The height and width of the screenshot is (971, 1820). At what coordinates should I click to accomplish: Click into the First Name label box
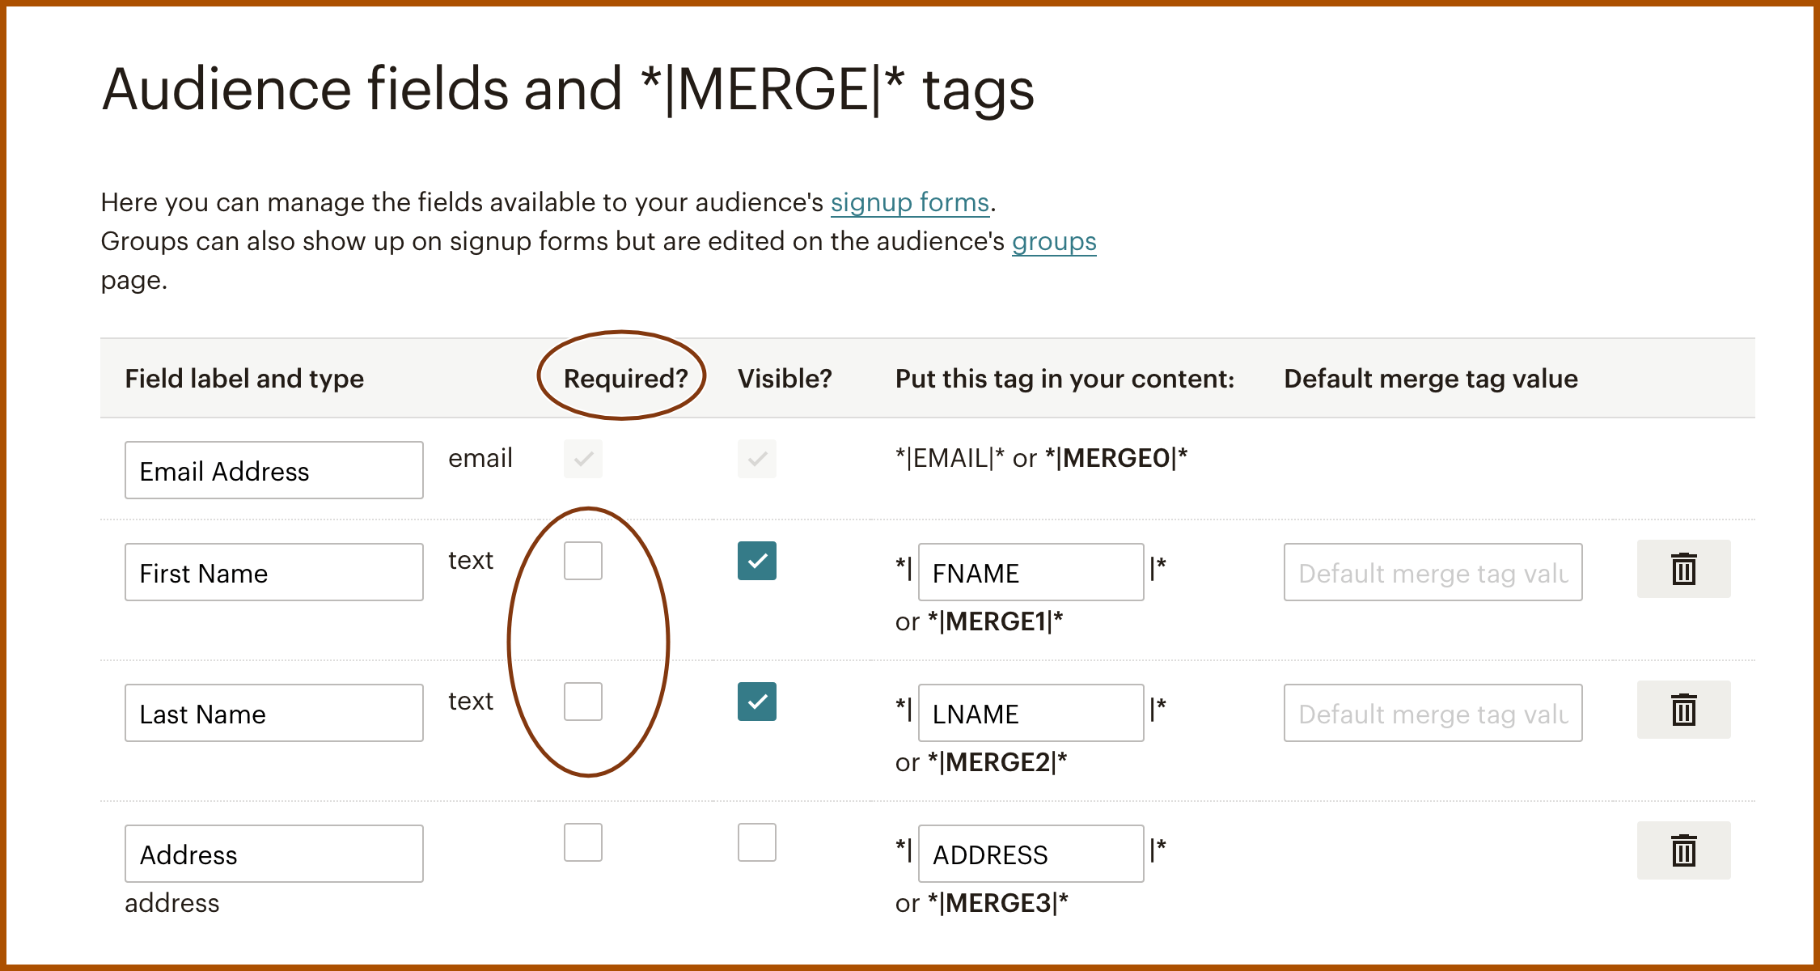[273, 572]
